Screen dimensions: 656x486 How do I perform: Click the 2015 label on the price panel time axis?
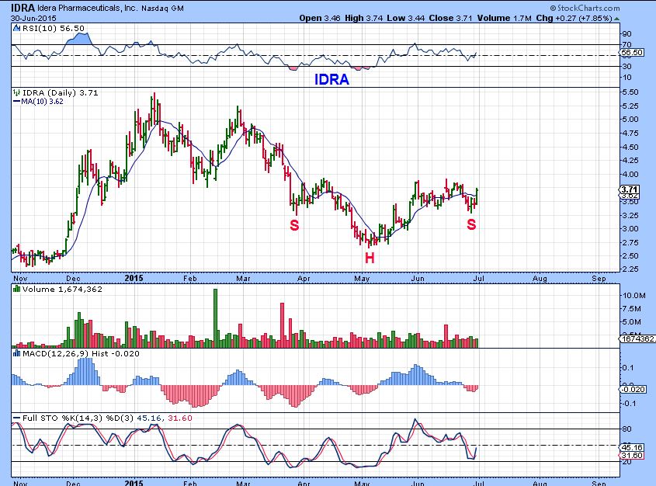[x=134, y=278]
